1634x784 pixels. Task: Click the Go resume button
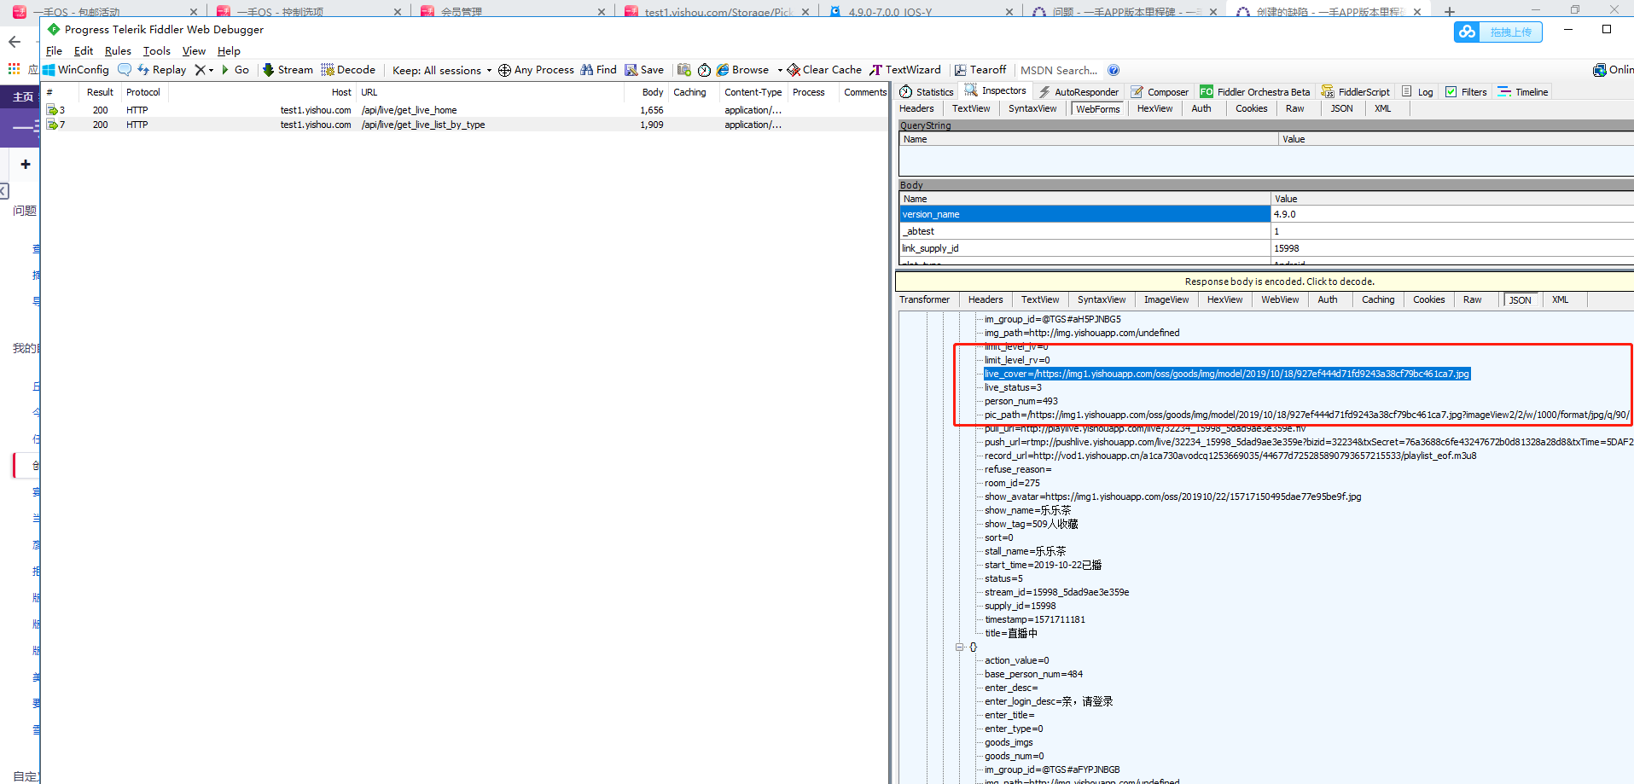235,70
